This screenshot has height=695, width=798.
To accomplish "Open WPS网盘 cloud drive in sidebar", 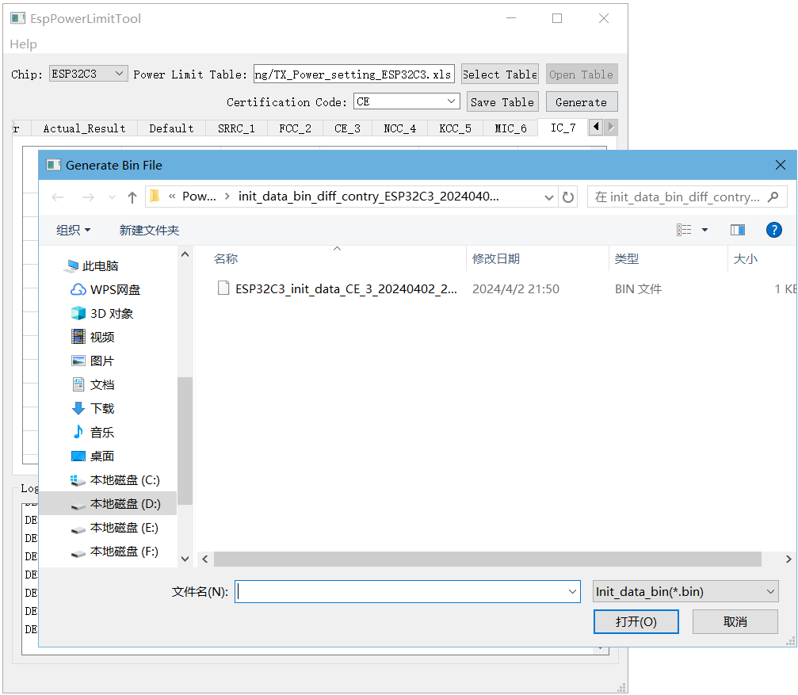I will click(x=114, y=290).
